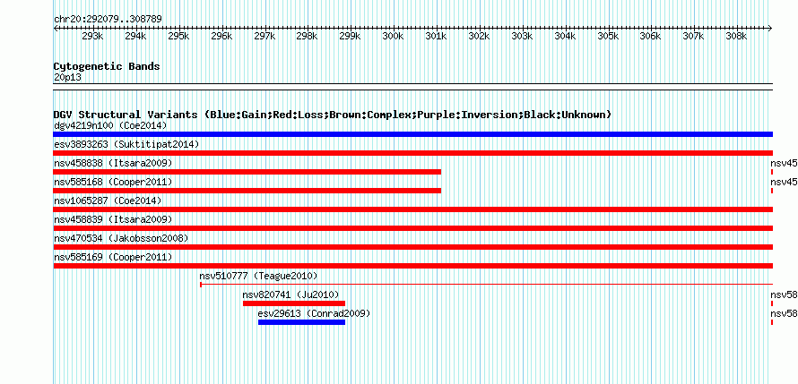
Task: Click the 303k ruler tick label
Action: click(522, 37)
